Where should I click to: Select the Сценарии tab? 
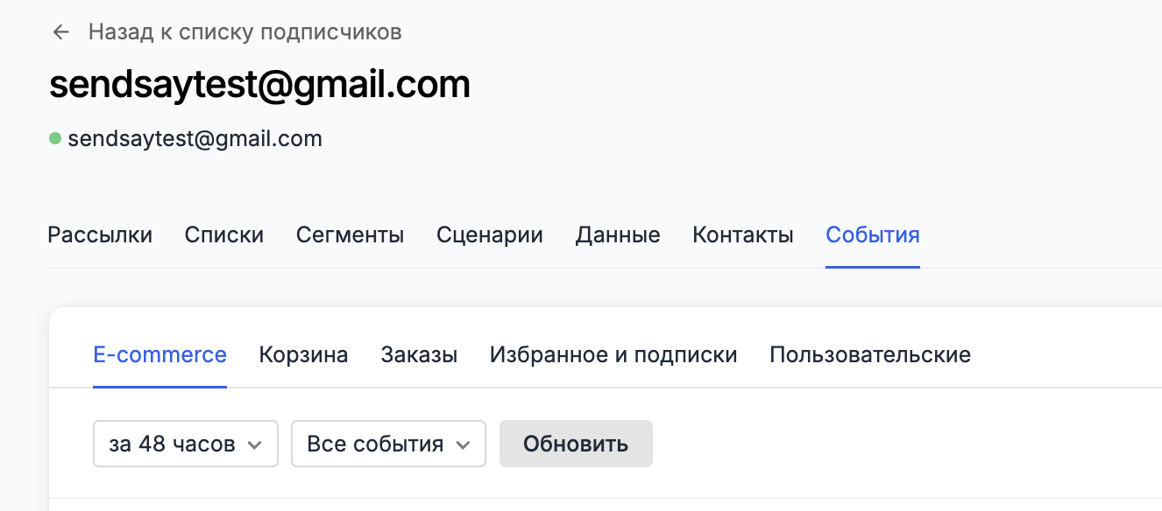490,234
